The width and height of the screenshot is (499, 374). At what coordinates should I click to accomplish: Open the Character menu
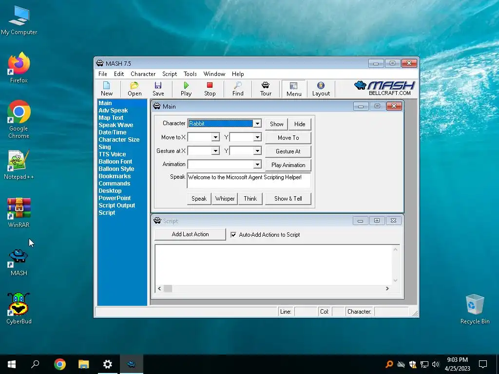pos(143,74)
